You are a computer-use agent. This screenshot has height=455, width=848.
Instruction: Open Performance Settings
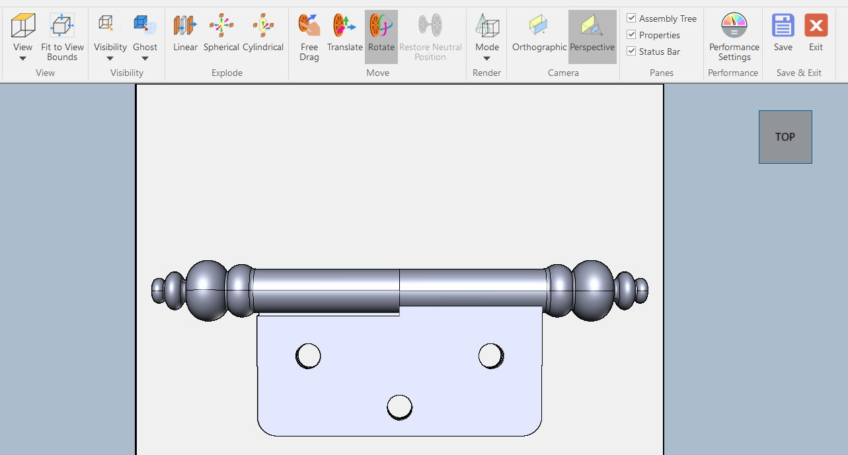pos(734,26)
